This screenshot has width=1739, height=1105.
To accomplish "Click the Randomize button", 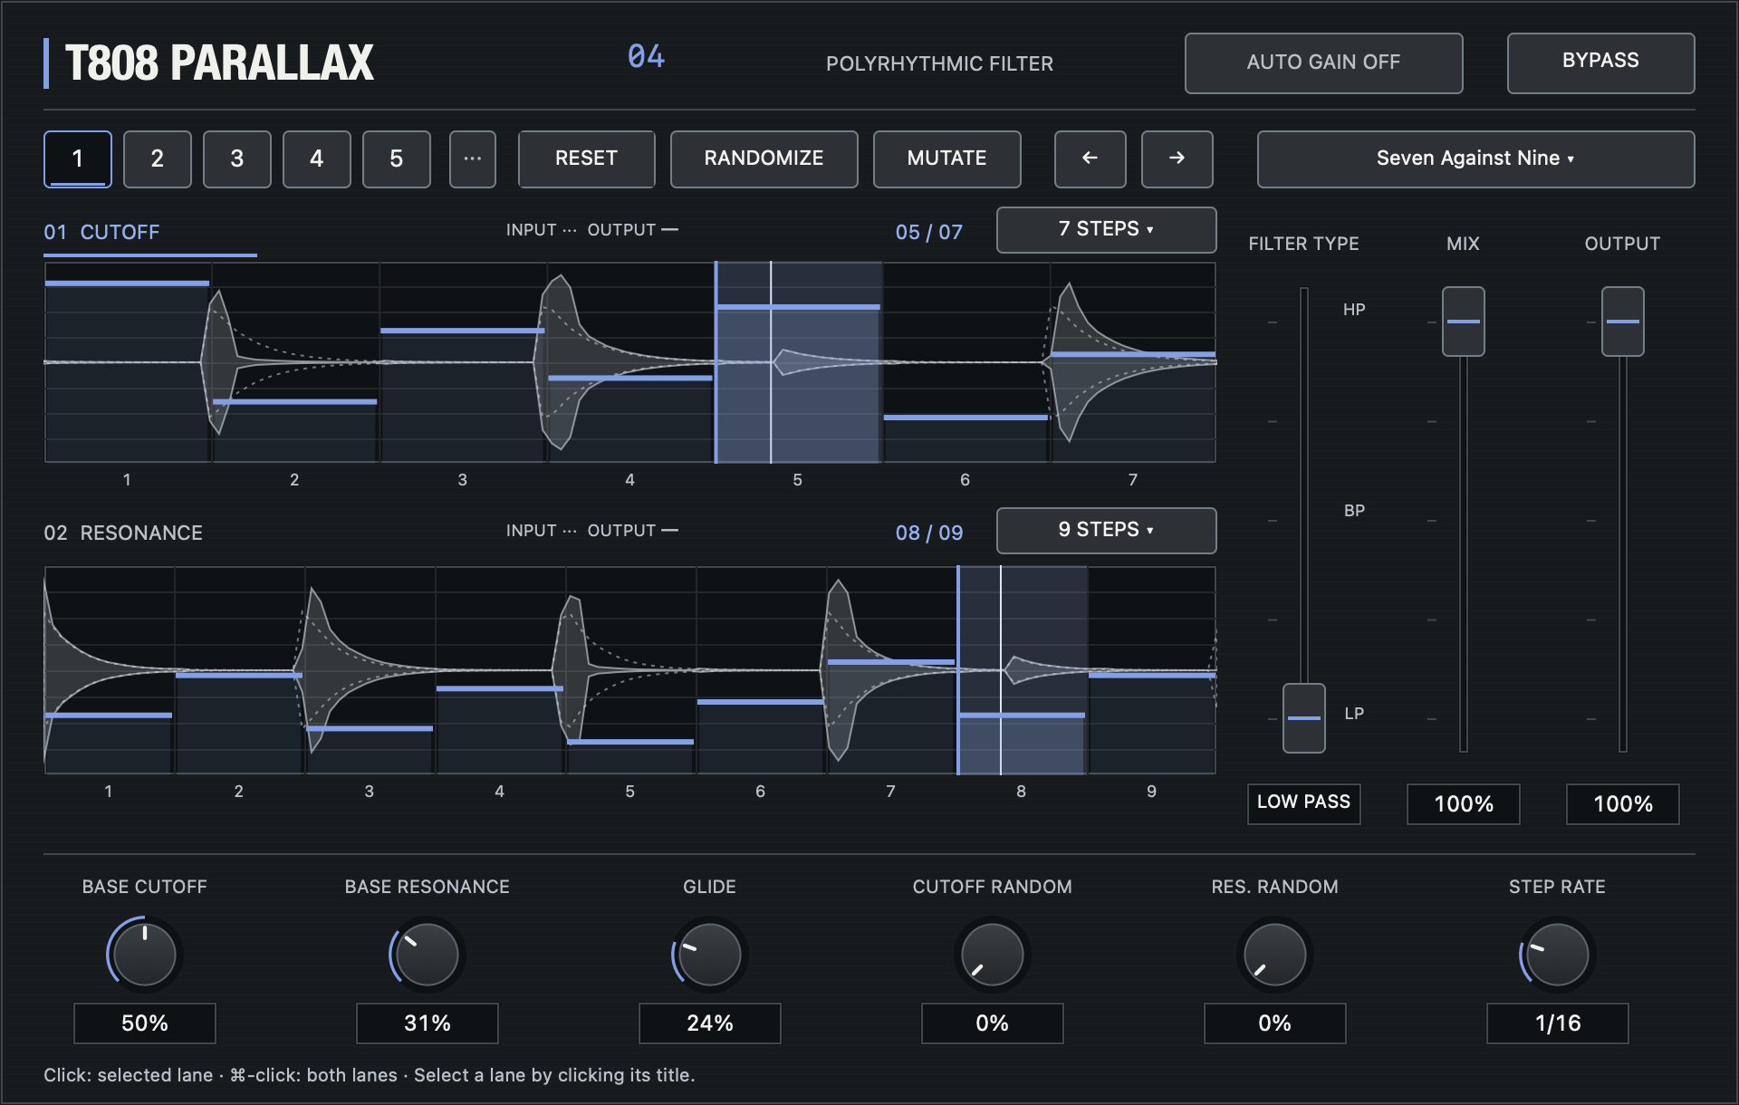I will 764,159.
